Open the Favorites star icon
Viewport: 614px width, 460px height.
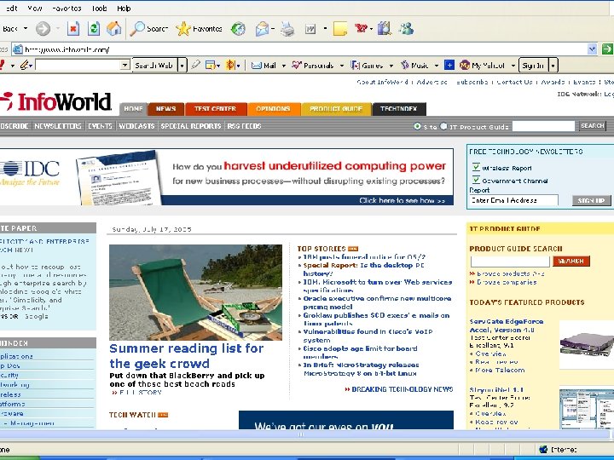pos(182,29)
